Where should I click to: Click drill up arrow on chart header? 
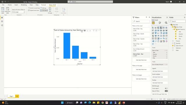[82, 31]
